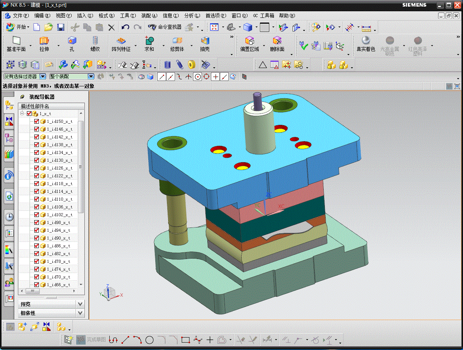Collapse the 1_x_t root assembly node
Viewport: 463px width, 350px height.
pyautogui.click(x=23, y=114)
